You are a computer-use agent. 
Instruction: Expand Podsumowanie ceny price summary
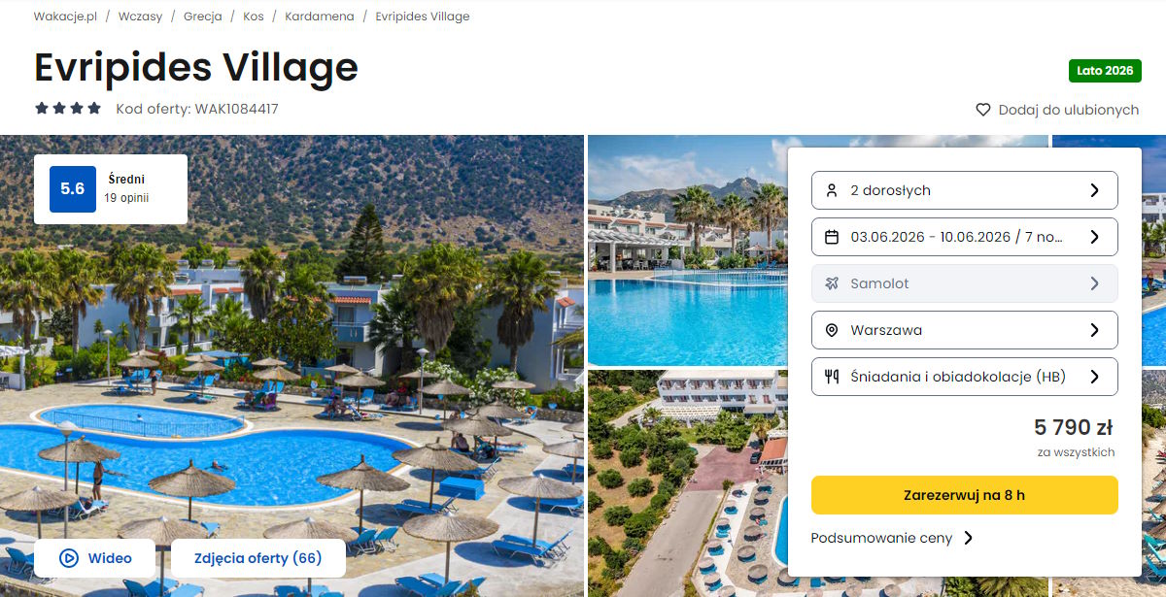click(x=892, y=538)
